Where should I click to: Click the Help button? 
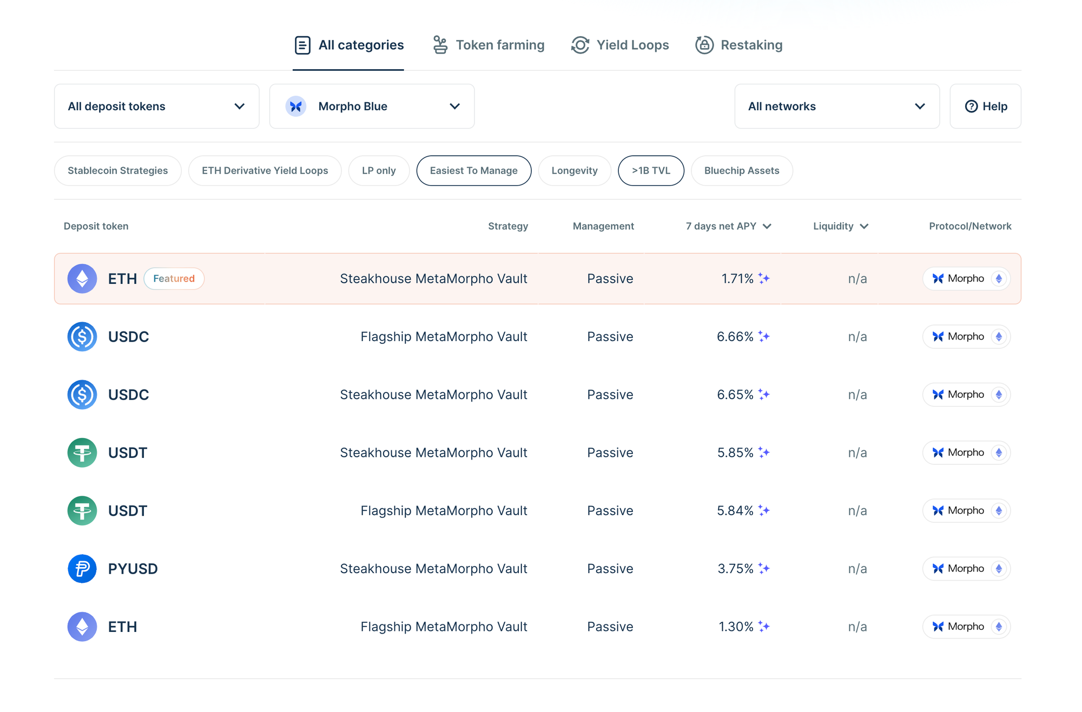985,107
